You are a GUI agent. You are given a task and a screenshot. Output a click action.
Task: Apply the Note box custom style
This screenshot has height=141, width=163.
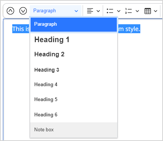tap(74, 130)
